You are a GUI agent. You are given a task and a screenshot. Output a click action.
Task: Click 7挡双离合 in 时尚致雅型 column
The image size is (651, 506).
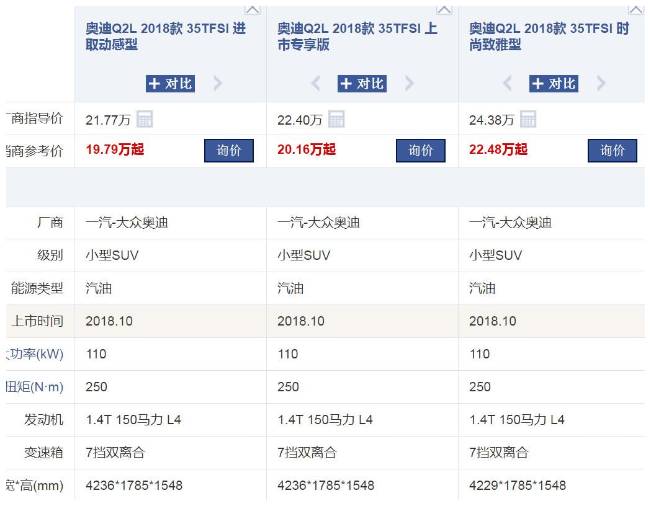(x=498, y=452)
